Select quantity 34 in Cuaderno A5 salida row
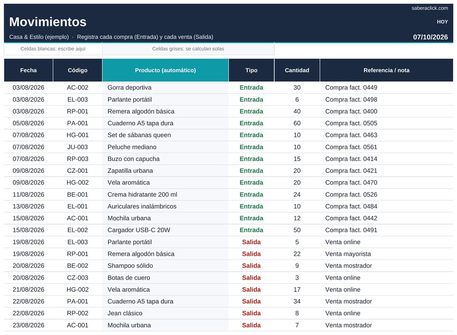457x335 pixels. pyautogui.click(x=297, y=302)
